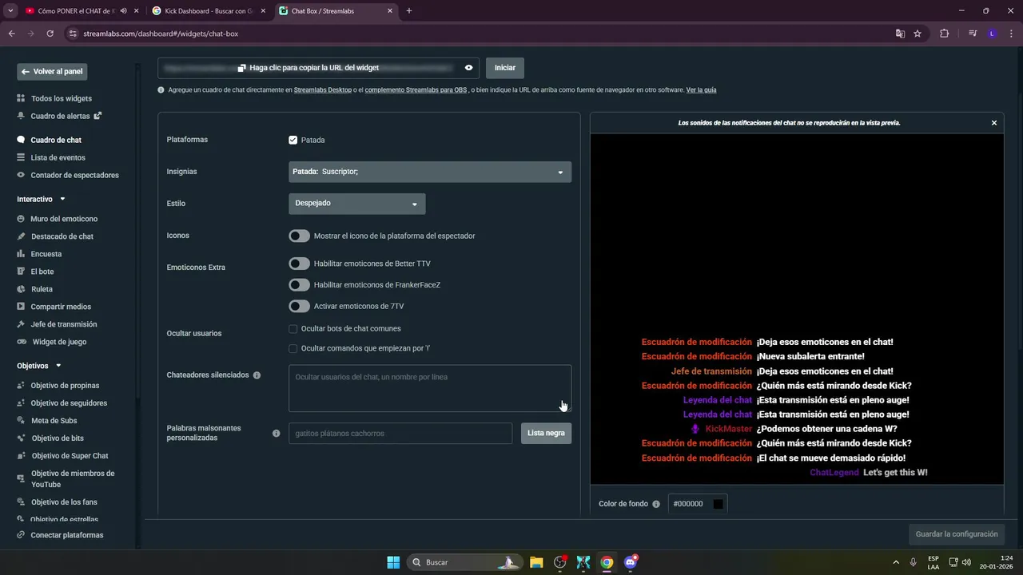The image size is (1023, 575).
Task: Click the Objetivo de Super Chat icon
Action: [21, 456]
